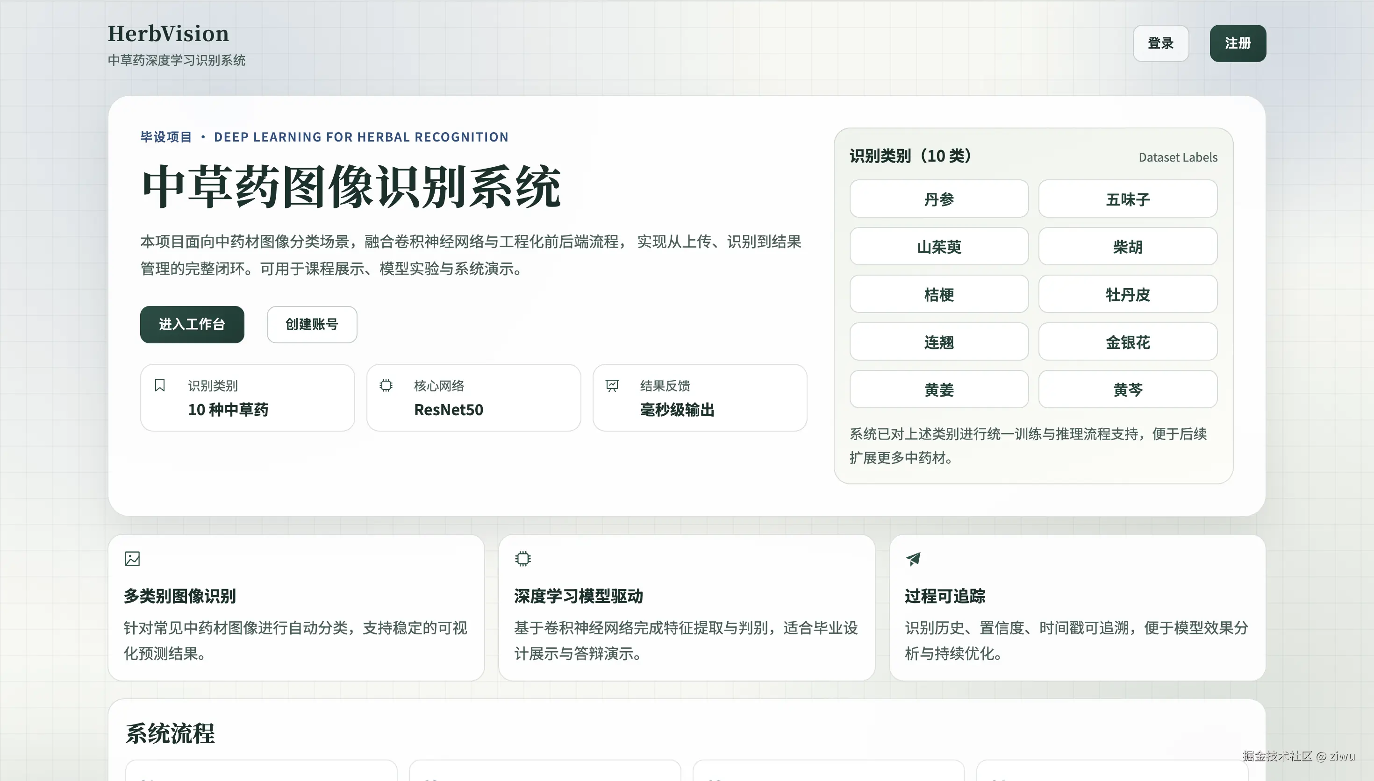The width and height of the screenshot is (1374, 781).
Task: Click the 进入工作台 button
Action: [x=192, y=325]
